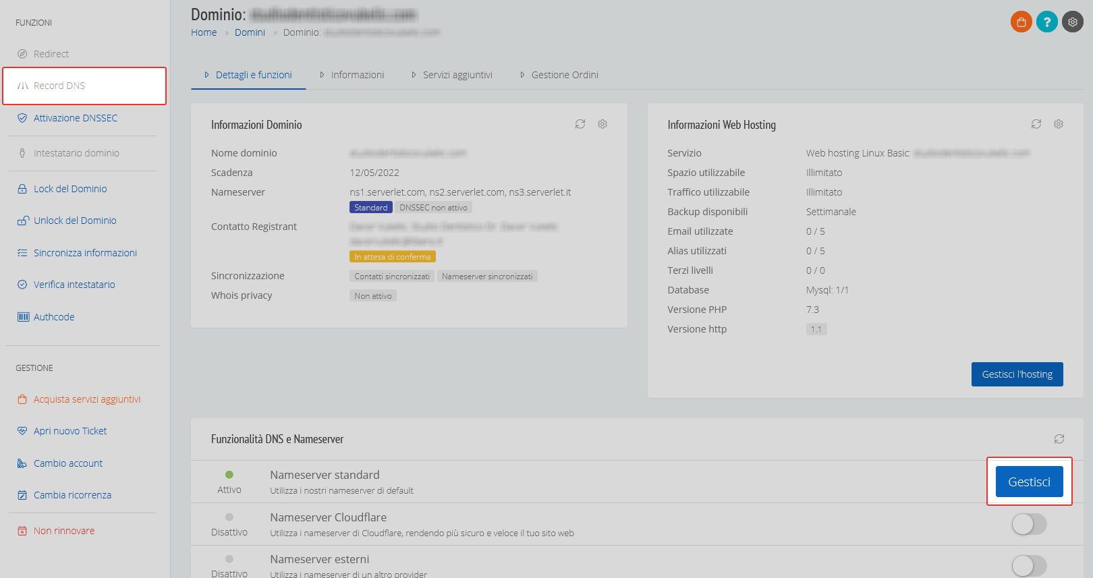Refresh the Informazioni Web Hosting panel
Image resolution: width=1093 pixels, height=578 pixels.
click(1036, 124)
